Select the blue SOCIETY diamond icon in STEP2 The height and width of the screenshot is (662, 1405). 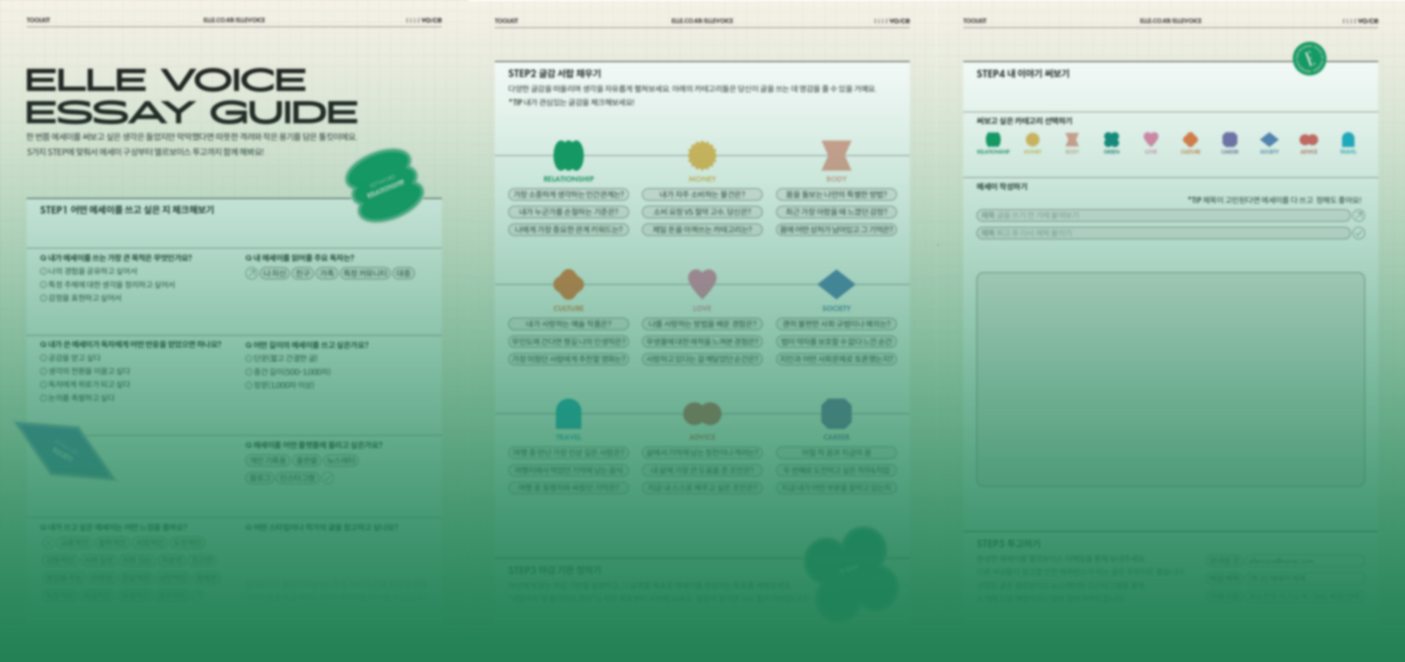(x=836, y=284)
